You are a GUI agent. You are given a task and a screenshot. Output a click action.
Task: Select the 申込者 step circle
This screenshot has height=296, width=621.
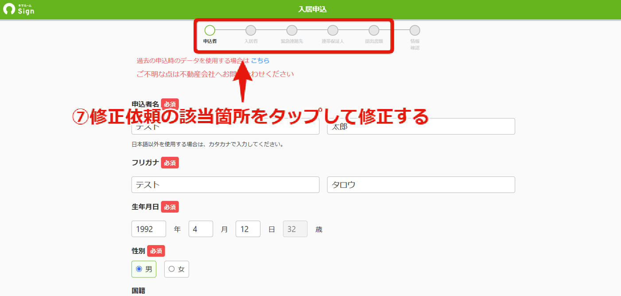(210, 30)
